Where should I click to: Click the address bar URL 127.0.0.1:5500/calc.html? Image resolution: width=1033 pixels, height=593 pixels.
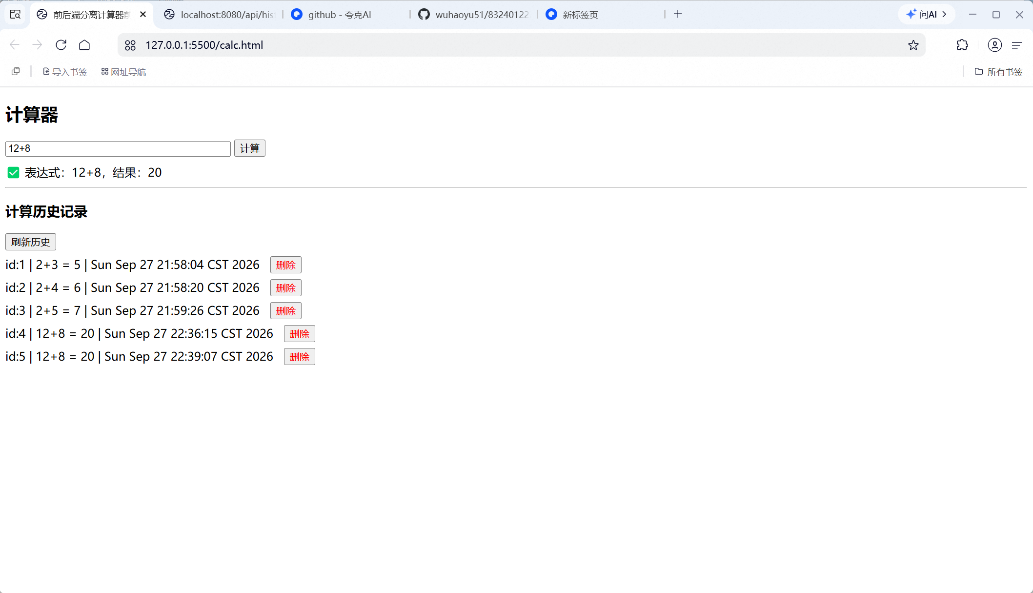coord(204,45)
